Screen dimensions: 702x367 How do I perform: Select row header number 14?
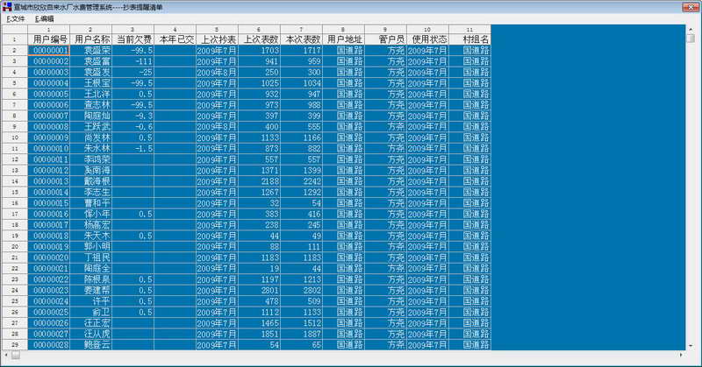(15, 181)
